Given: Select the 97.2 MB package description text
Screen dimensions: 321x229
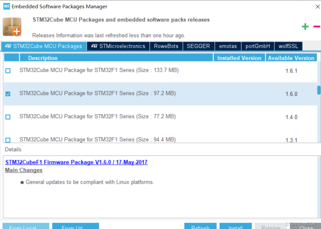Looking at the screenshot, I should [98, 94].
